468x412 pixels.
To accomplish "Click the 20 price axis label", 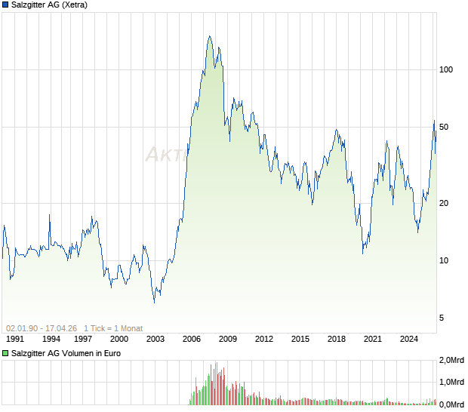I will 444,204.
